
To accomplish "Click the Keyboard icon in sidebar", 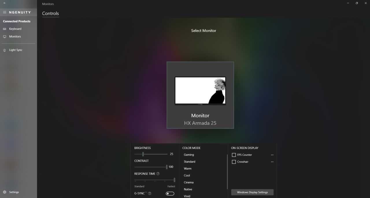I will coord(5,29).
